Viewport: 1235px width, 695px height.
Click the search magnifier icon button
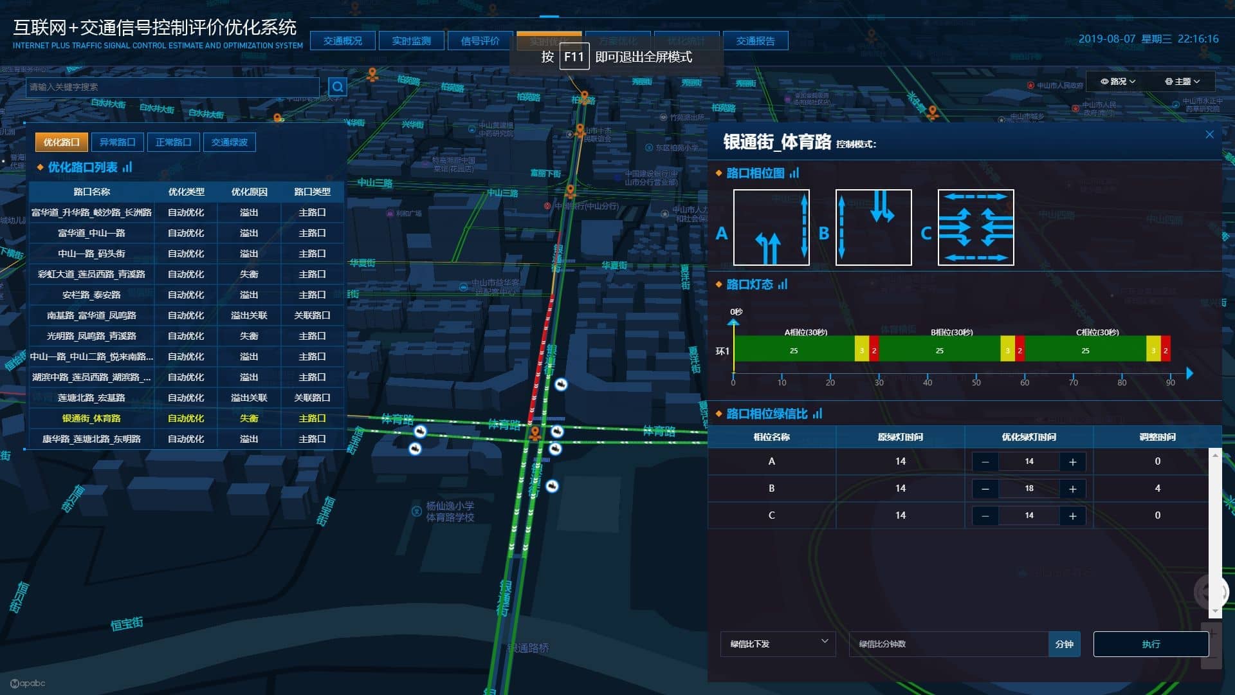click(x=337, y=87)
